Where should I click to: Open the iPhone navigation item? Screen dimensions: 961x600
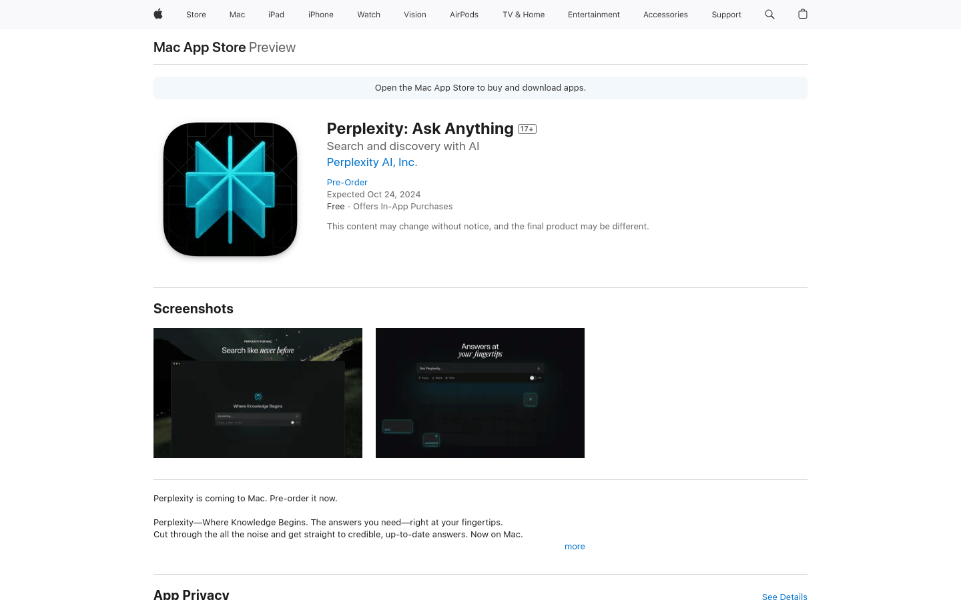click(321, 15)
